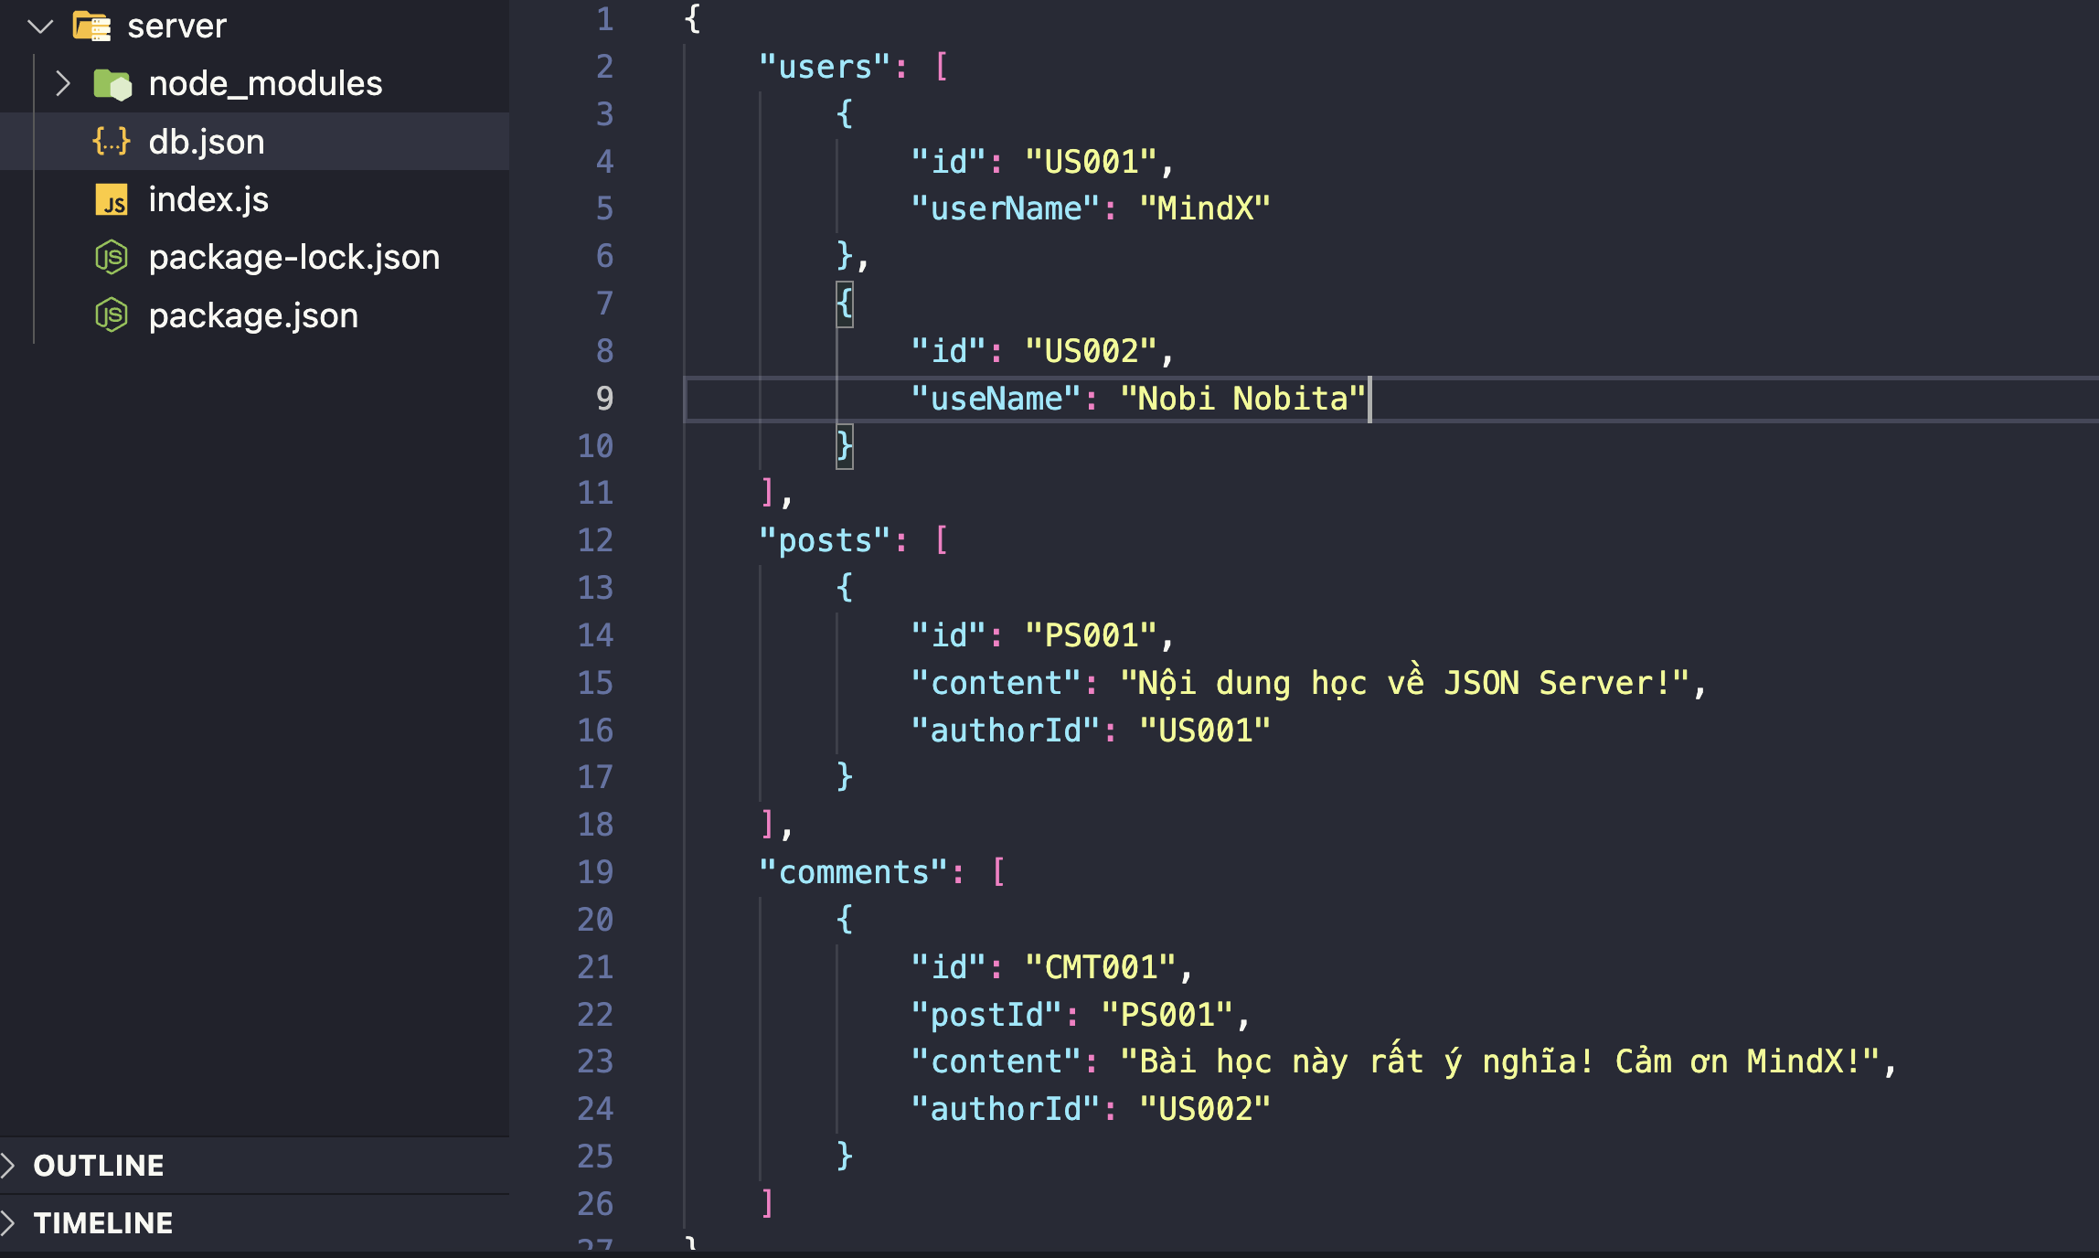Click the highlighted opening brace on line 7
The image size is (2099, 1258).
844,303
